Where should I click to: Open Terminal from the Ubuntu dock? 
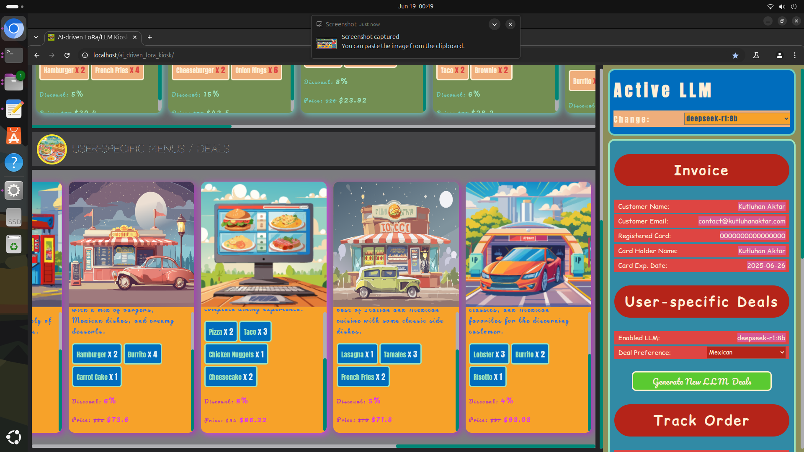[x=14, y=54]
